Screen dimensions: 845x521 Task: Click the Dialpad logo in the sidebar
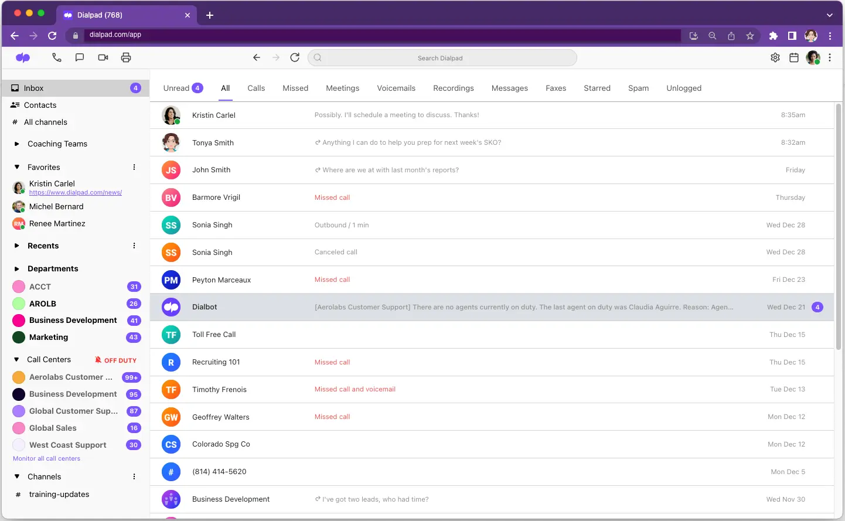[x=23, y=57]
